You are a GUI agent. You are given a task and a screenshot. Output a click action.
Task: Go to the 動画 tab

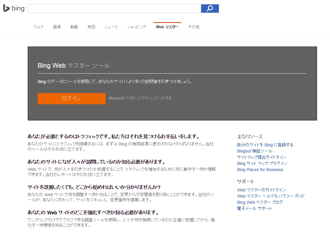pyautogui.click(x=74, y=27)
